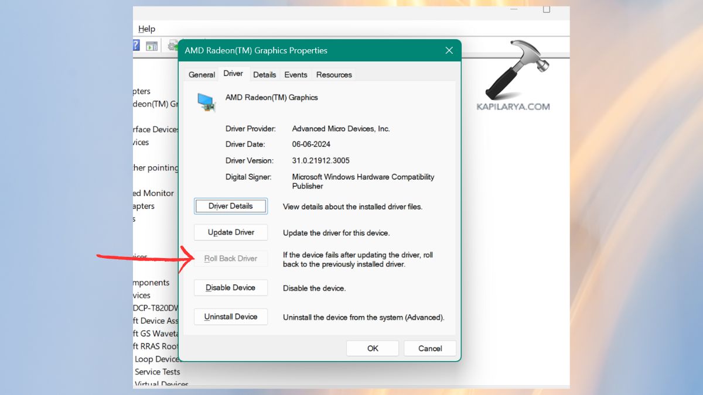Open the Help menu
Image resolution: width=703 pixels, height=395 pixels.
146,29
